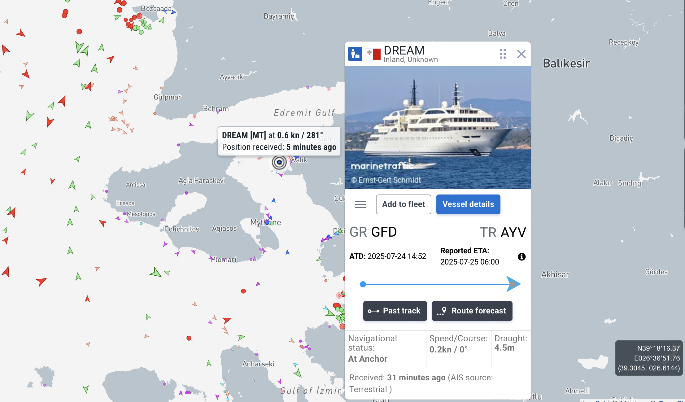Select the DREAM vessel marker on map

pyautogui.click(x=279, y=162)
